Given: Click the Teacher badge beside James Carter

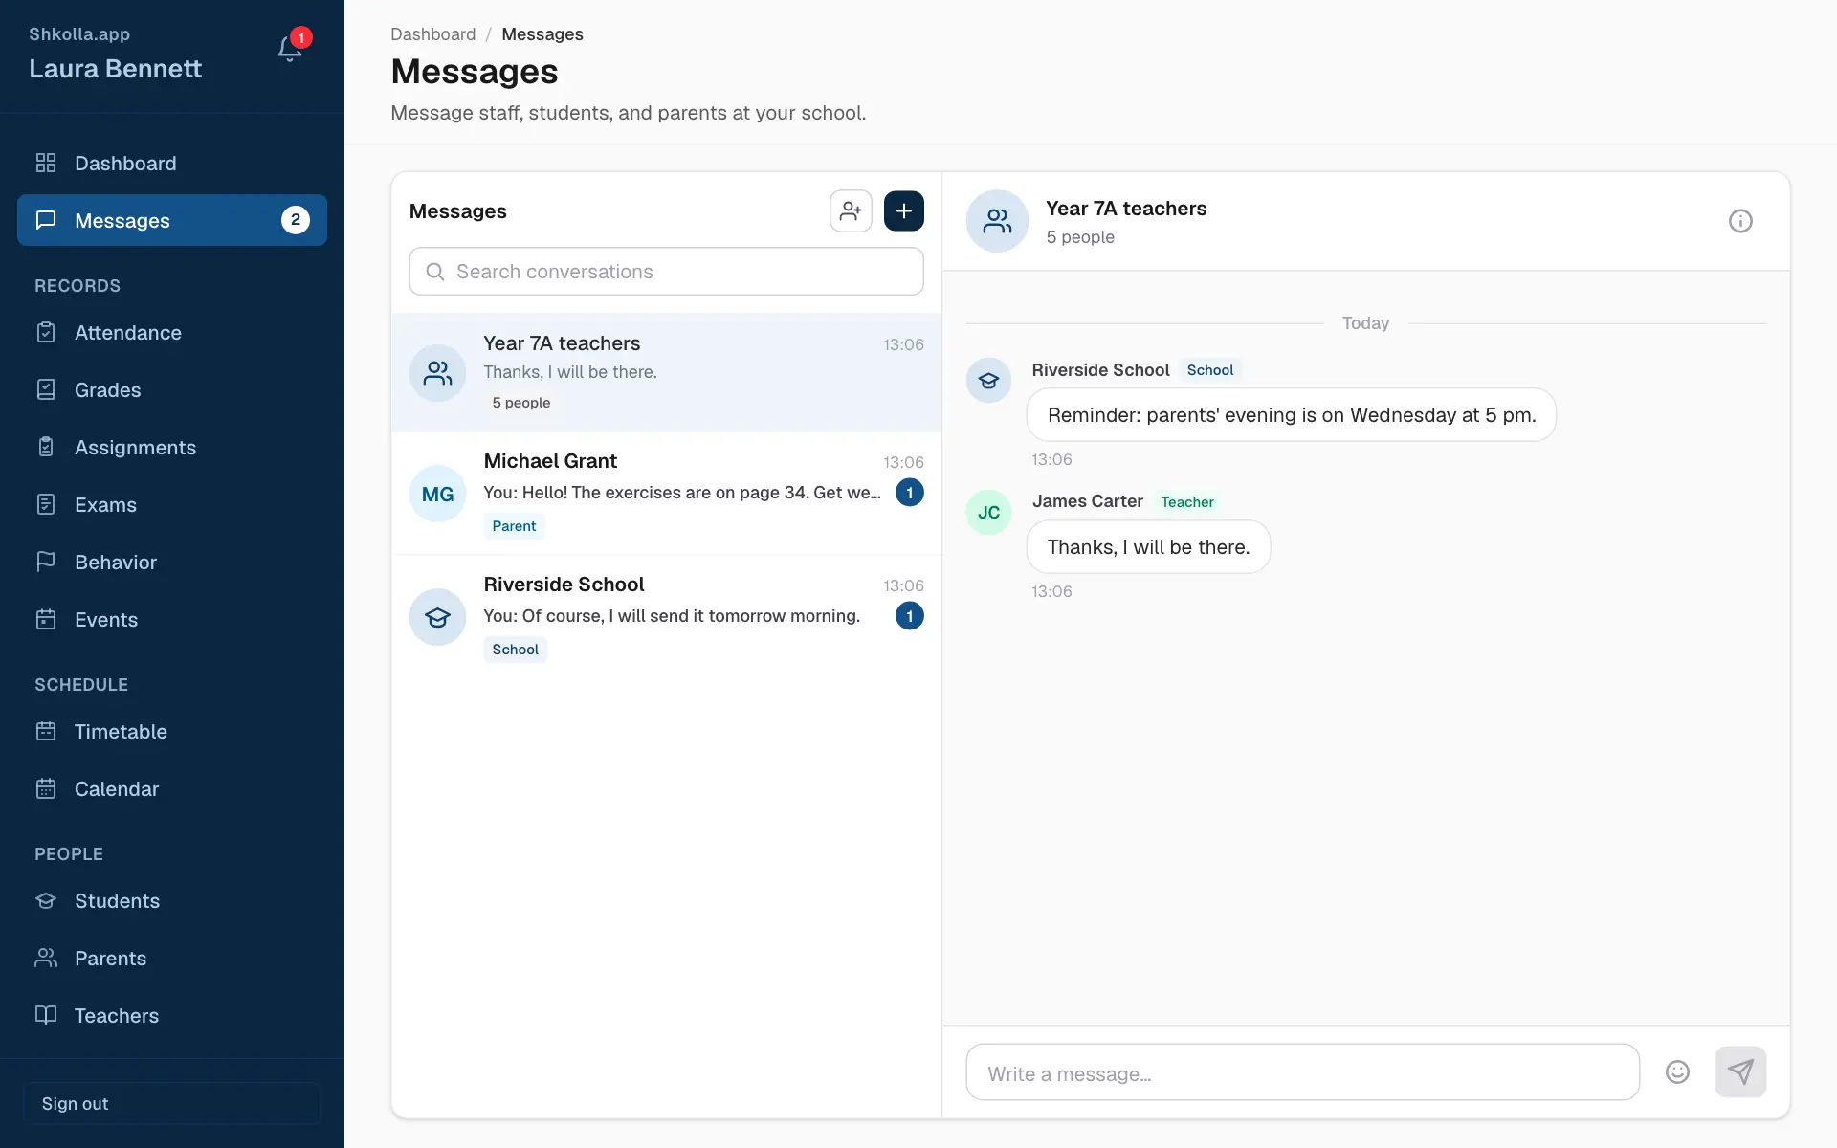Looking at the screenshot, I should [1187, 502].
